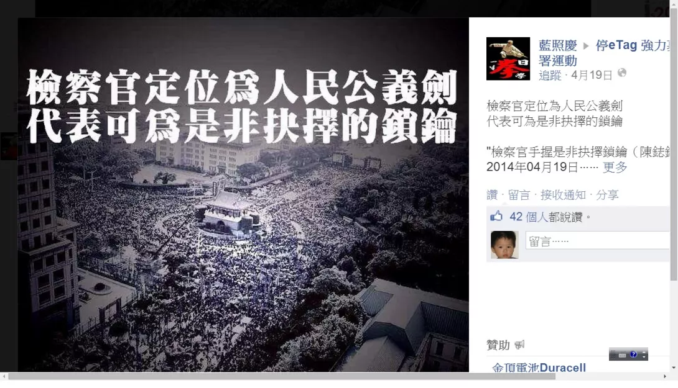The image size is (678, 388).
Task: Open the 停eTag group link
Action: click(x=633, y=45)
